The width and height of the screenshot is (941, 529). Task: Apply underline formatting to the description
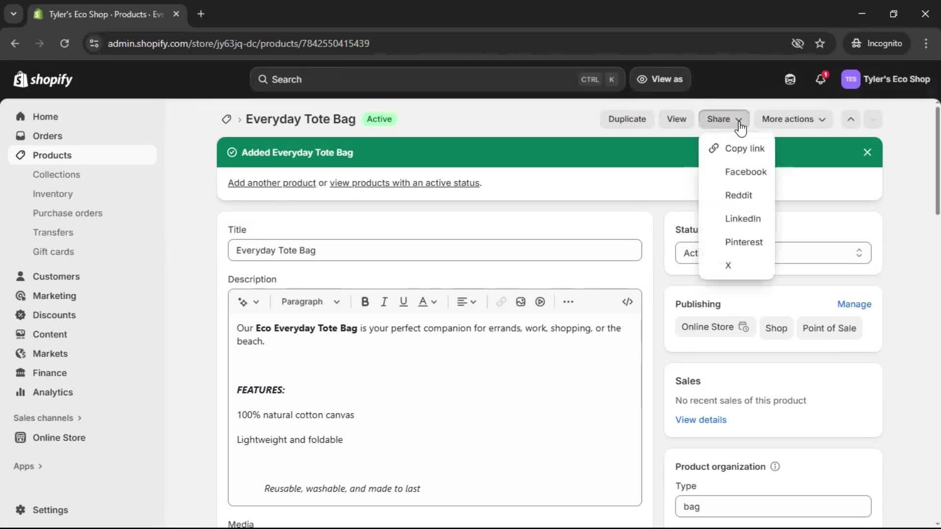coord(403,302)
